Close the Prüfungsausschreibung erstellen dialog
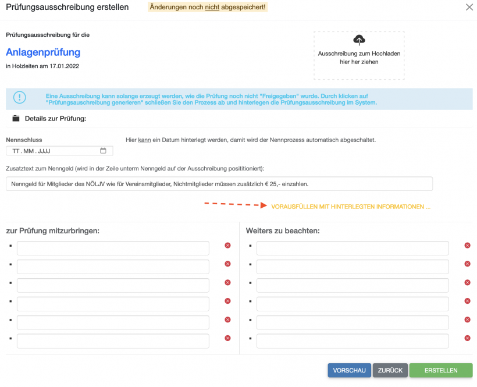The image size is (477, 387). pos(469,7)
